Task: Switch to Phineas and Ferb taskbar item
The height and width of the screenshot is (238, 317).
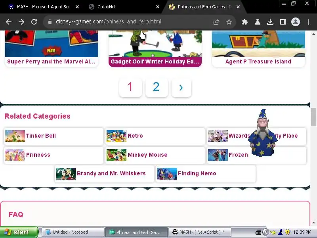Action: pos(136,232)
